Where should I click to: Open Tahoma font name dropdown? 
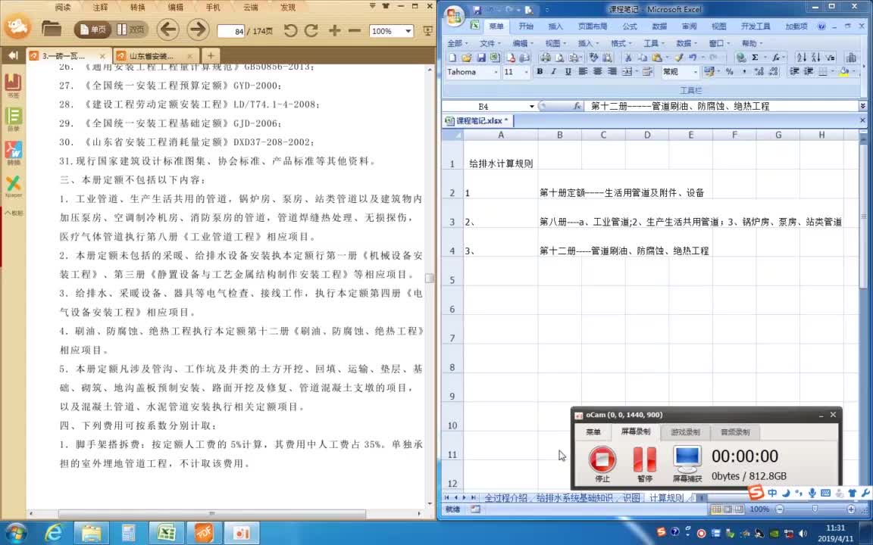[x=496, y=73]
